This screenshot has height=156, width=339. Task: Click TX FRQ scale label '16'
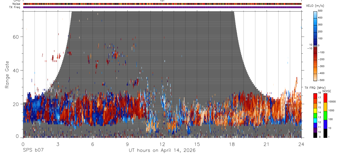[320, 103]
